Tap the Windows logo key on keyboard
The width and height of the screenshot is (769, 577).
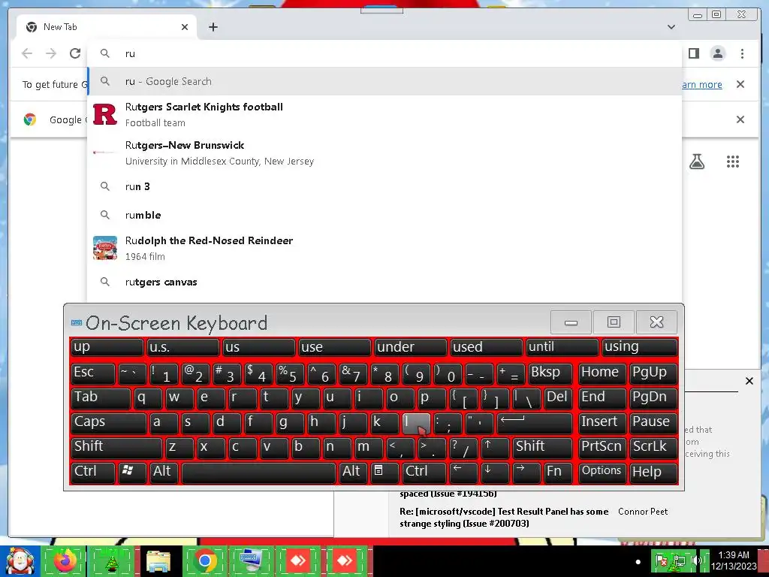click(x=132, y=472)
